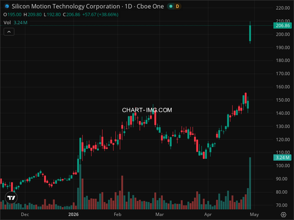294x220 pixels.
Task: Collapse the indicator legend with chevron button
Action: point(9,32)
